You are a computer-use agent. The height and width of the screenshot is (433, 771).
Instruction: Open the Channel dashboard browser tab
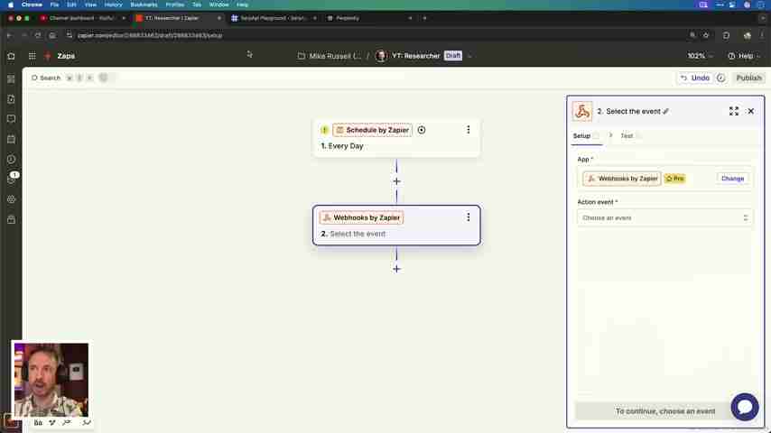(81, 18)
